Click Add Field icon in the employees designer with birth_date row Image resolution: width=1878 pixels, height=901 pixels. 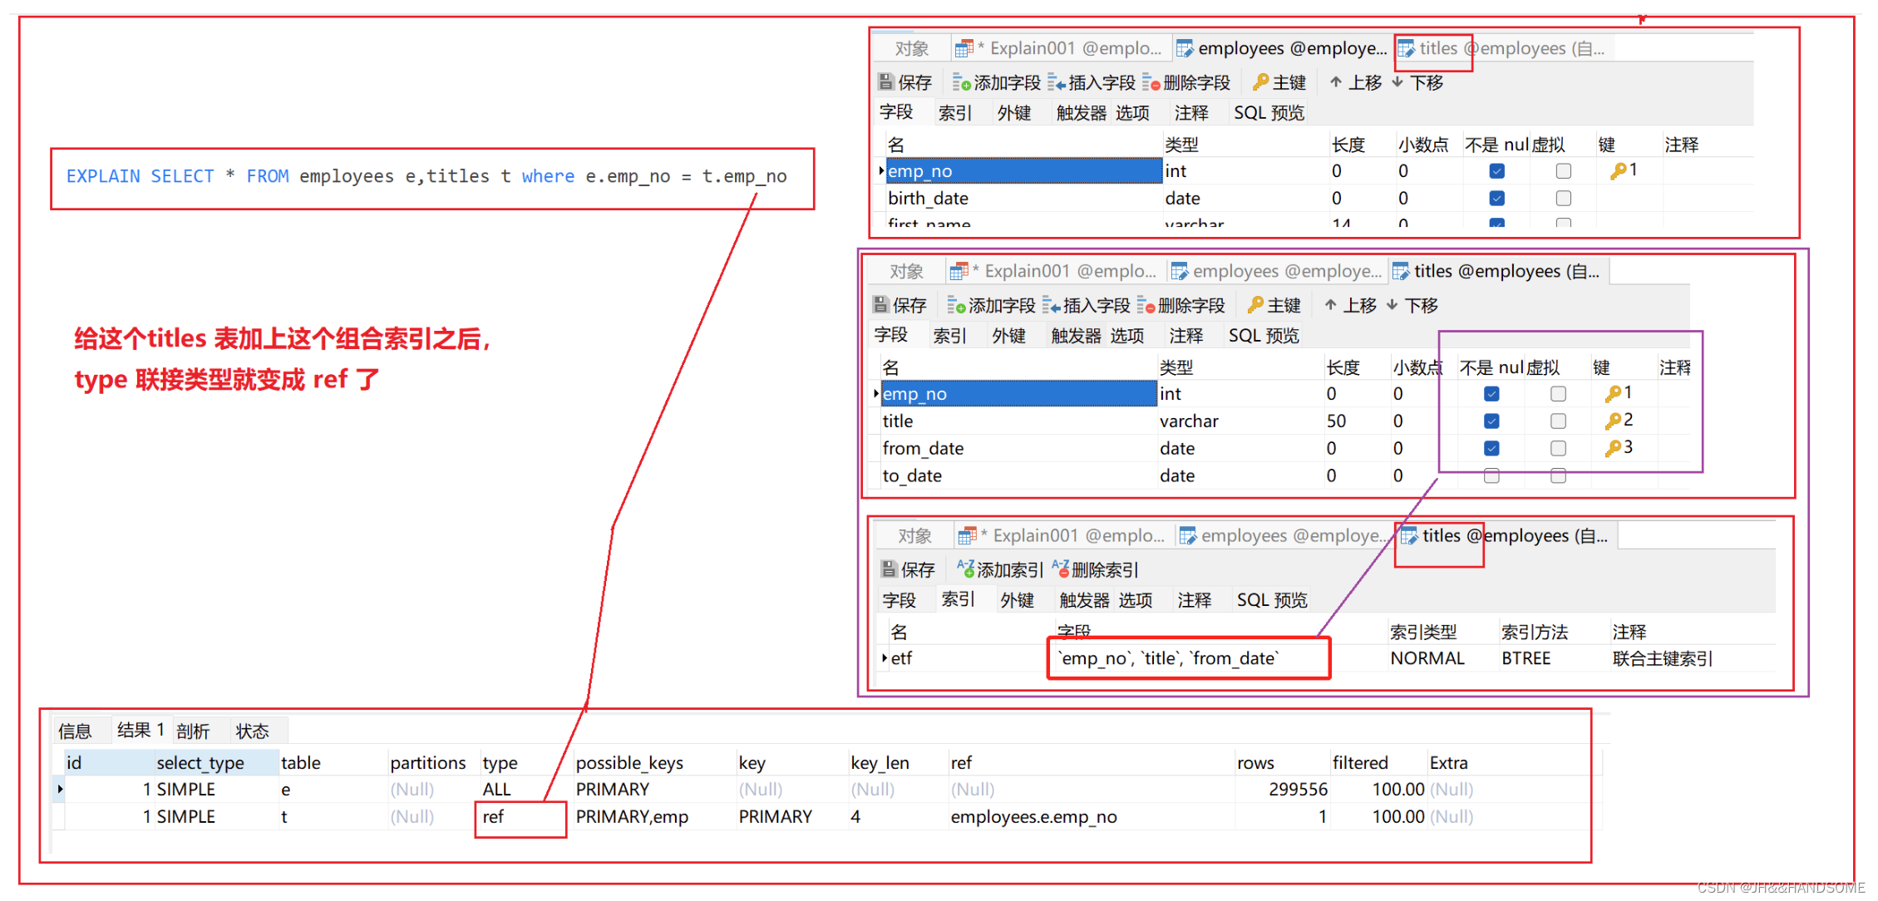click(x=962, y=82)
